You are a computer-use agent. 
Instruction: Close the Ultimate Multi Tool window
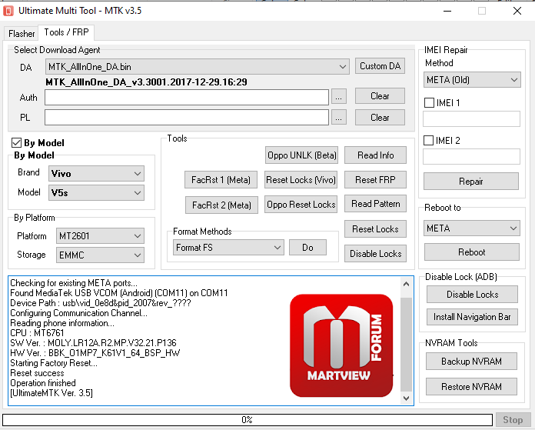coord(517,11)
